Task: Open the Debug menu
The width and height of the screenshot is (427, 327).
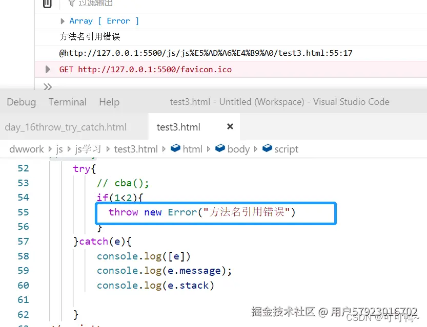Action: click(21, 102)
